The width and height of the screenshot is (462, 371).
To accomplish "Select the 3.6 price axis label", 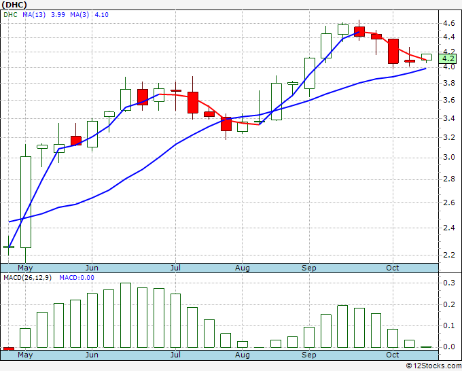I will click(x=448, y=100).
